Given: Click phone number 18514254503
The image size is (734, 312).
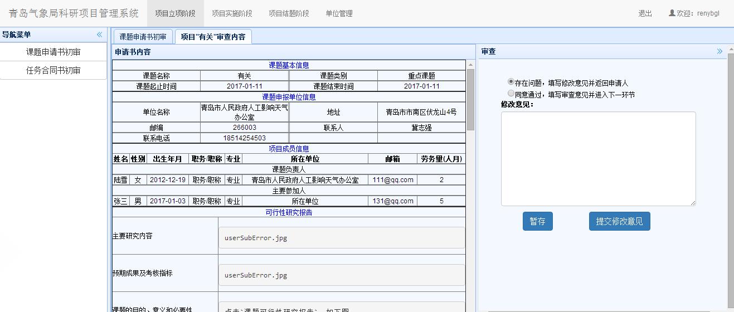Looking at the screenshot, I should tap(244, 138).
